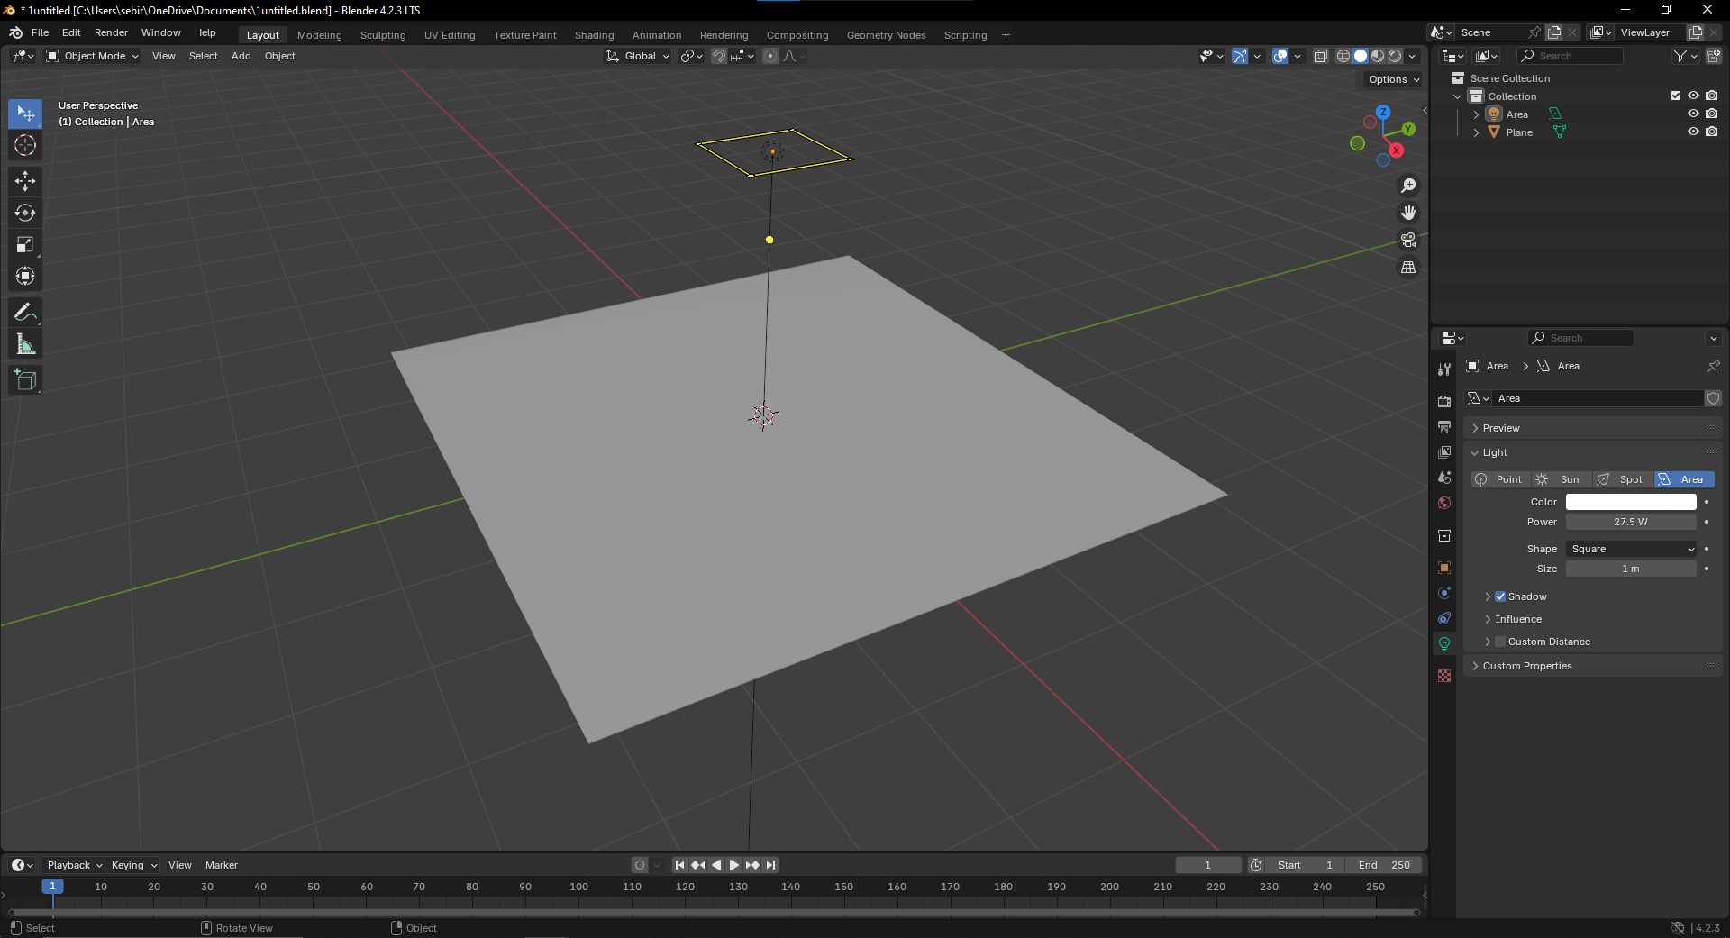Open the Render menu
This screenshot has height=938, width=1730.
[111, 32]
